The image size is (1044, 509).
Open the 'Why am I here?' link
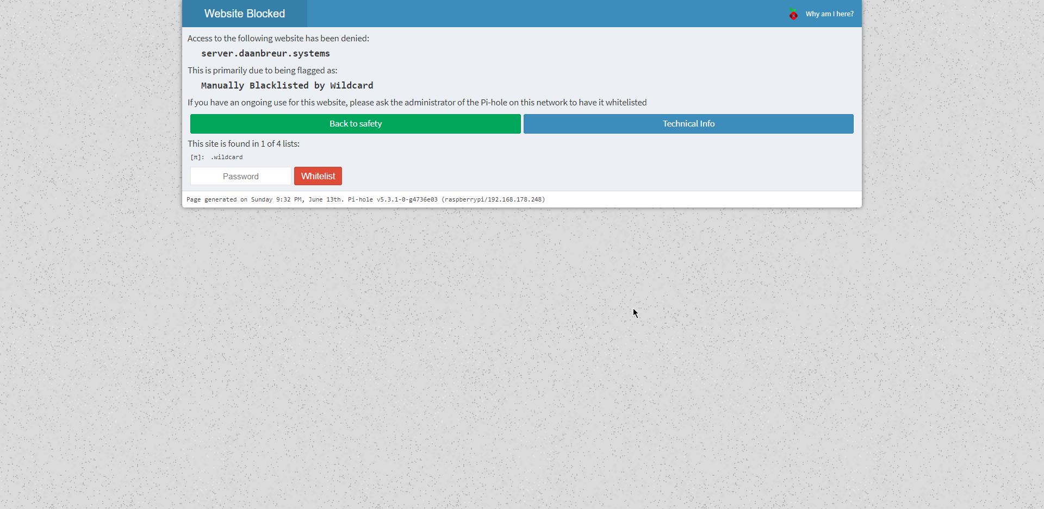[x=829, y=14]
